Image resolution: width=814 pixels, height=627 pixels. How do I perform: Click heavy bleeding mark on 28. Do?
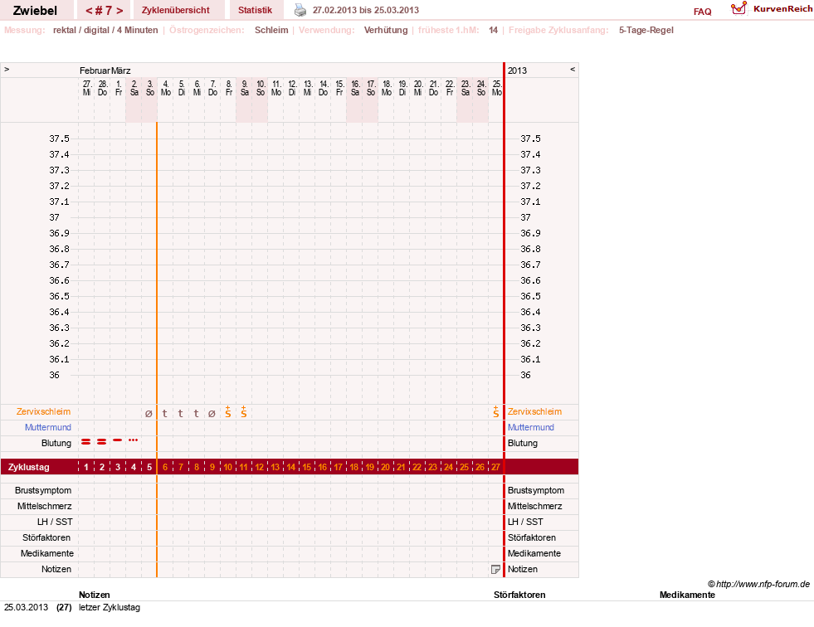pos(102,442)
